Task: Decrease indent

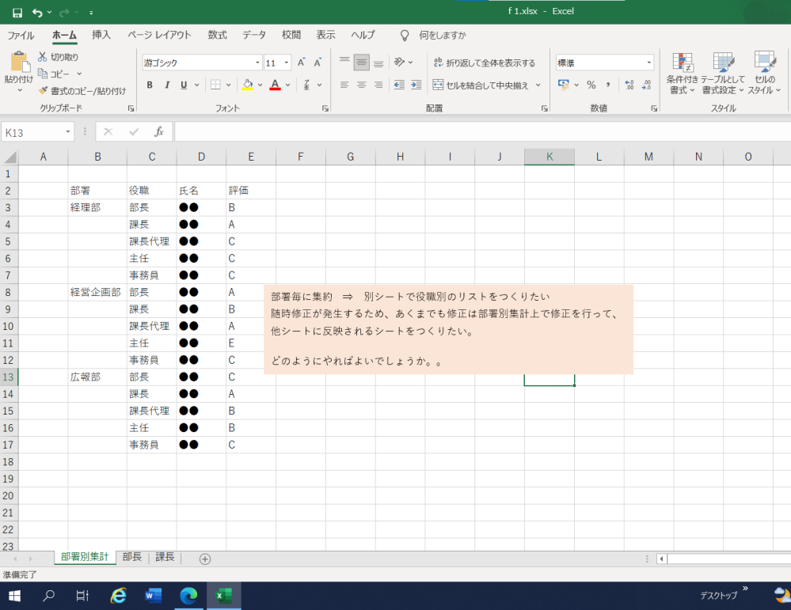Action: [x=399, y=85]
